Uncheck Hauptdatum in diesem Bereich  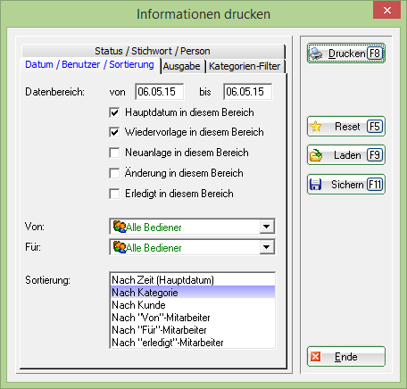(x=114, y=112)
